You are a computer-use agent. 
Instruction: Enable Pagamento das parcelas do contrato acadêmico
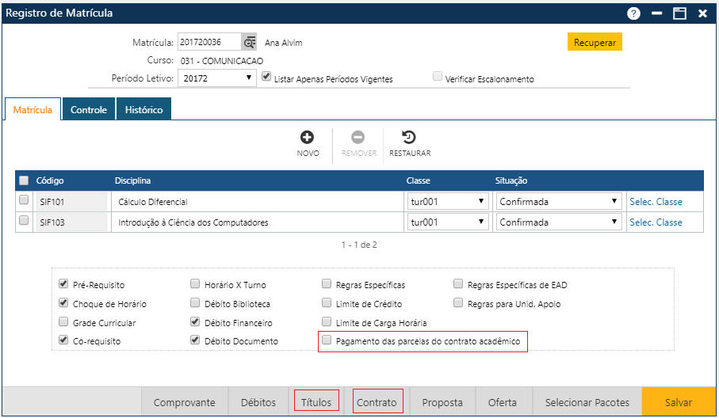327,341
